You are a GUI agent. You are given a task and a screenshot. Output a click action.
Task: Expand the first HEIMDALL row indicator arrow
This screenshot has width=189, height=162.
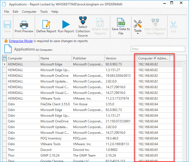[x=5, y=64]
